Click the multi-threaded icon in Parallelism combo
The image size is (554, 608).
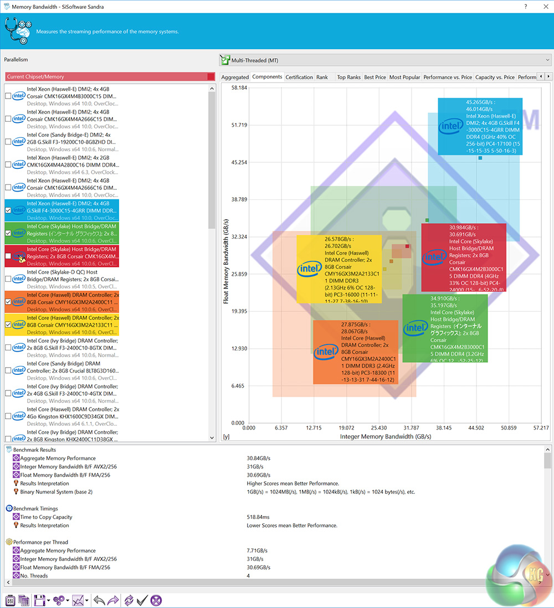pyautogui.click(x=225, y=60)
